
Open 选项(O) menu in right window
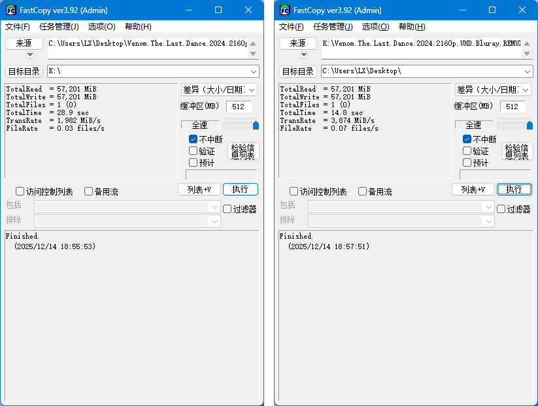click(x=375, y=26)
